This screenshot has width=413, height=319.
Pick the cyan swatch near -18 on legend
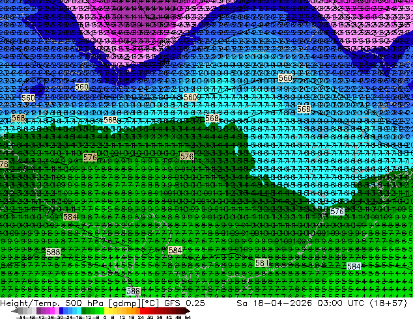tap(79, 311)
